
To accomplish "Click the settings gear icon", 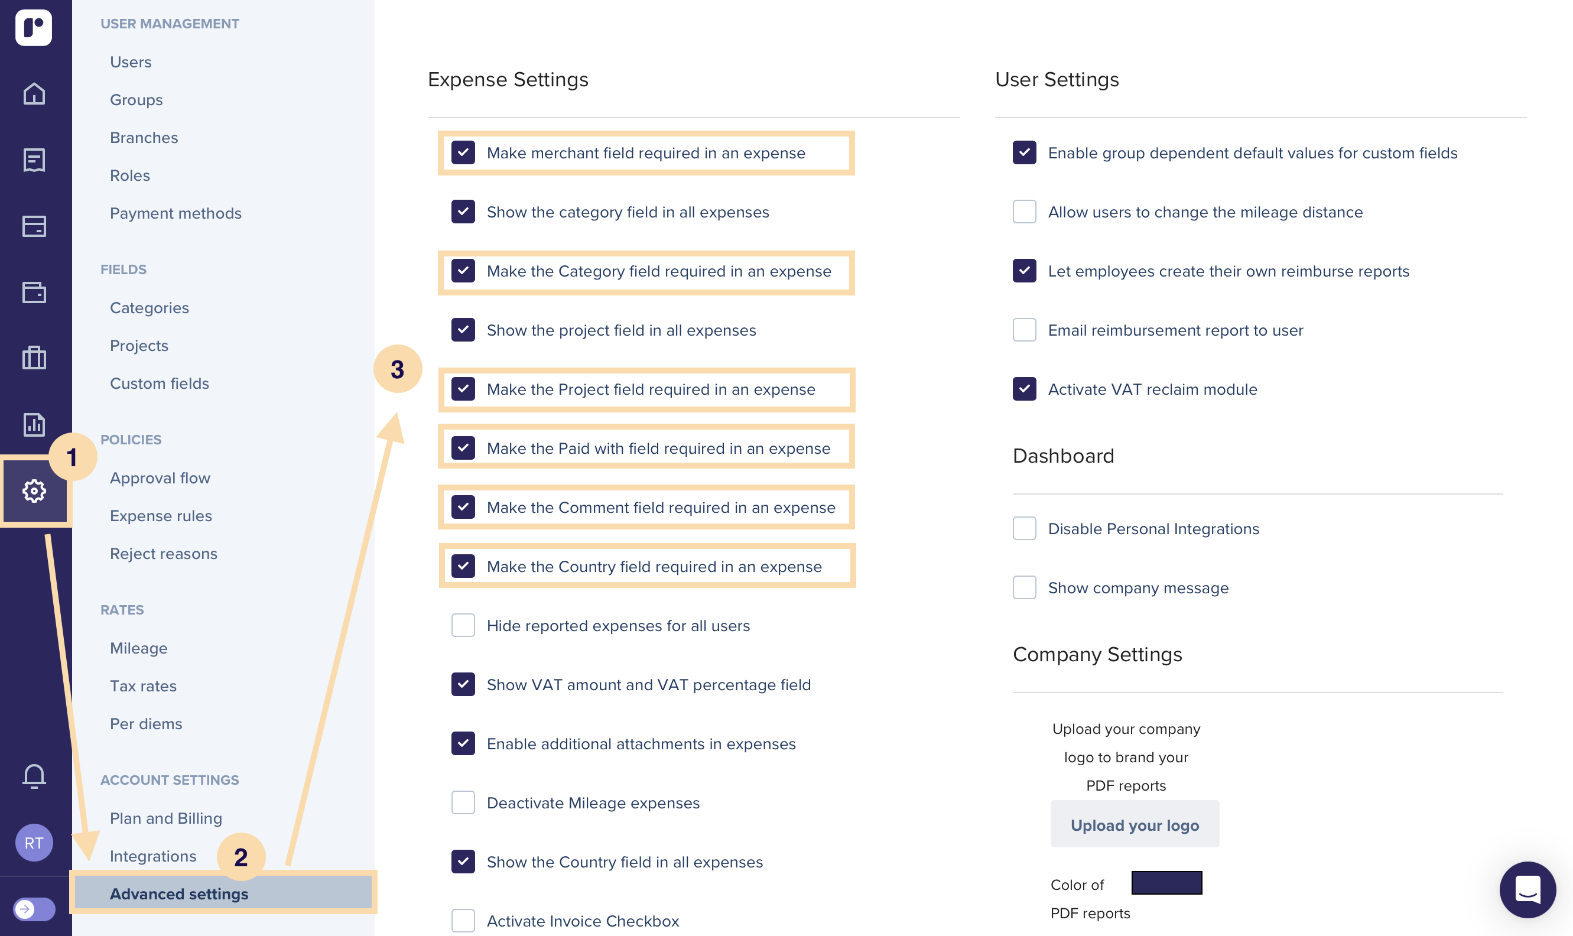I will point(34,490).
